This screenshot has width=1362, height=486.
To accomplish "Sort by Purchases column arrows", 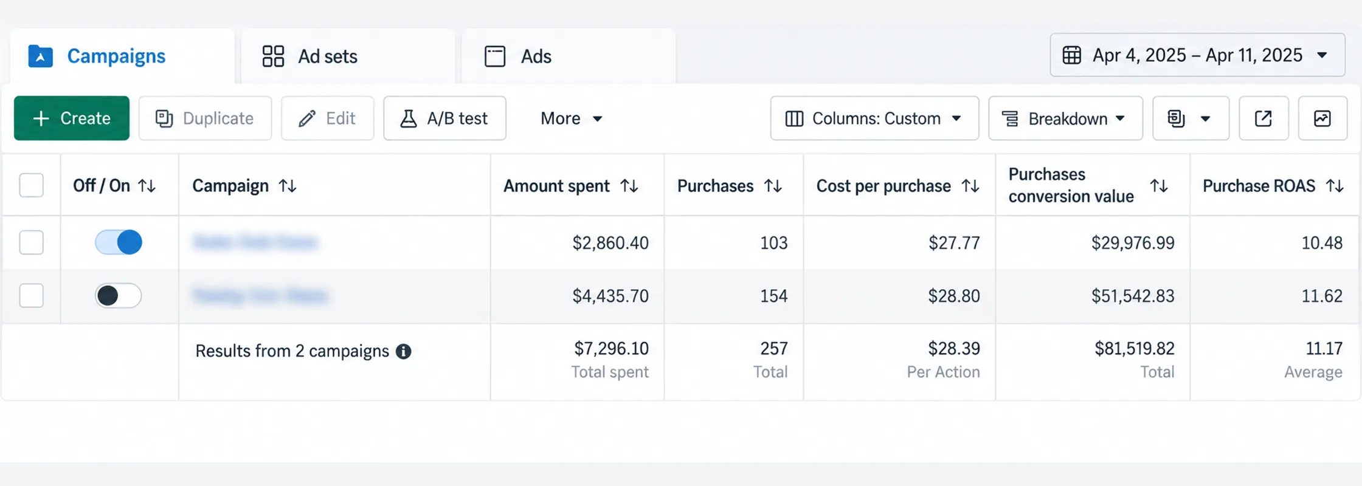I will 773,186.
